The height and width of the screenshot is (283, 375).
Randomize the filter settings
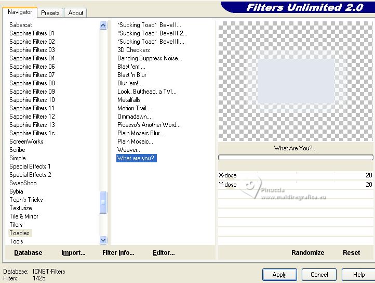click(x=307, y=253)
